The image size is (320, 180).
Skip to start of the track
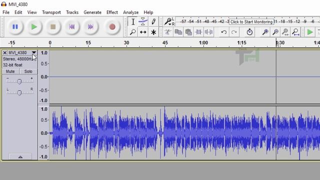pyautogui.click(x=71, y=26)
